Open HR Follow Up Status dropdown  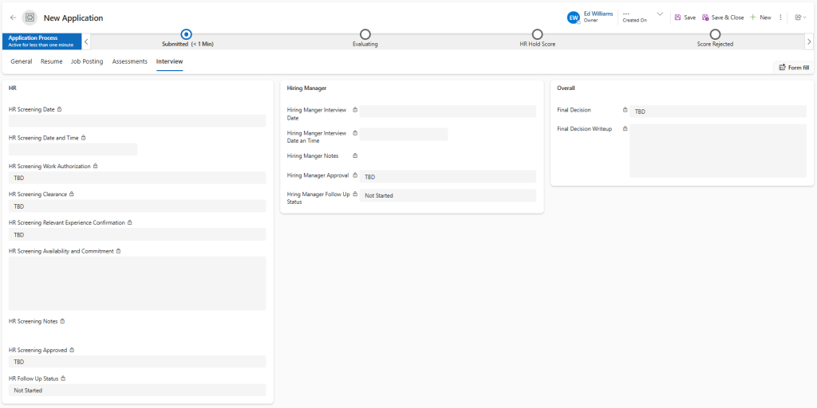click(x=137, y=390)
